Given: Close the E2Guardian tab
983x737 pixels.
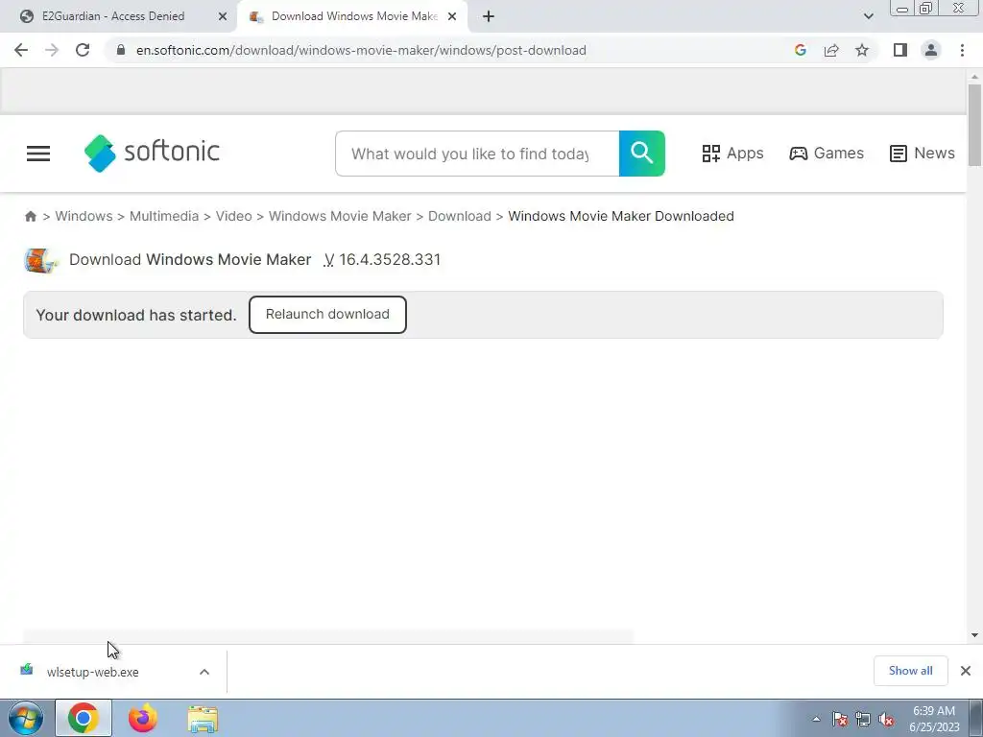Looking at the screenshot, I should 223,16.
